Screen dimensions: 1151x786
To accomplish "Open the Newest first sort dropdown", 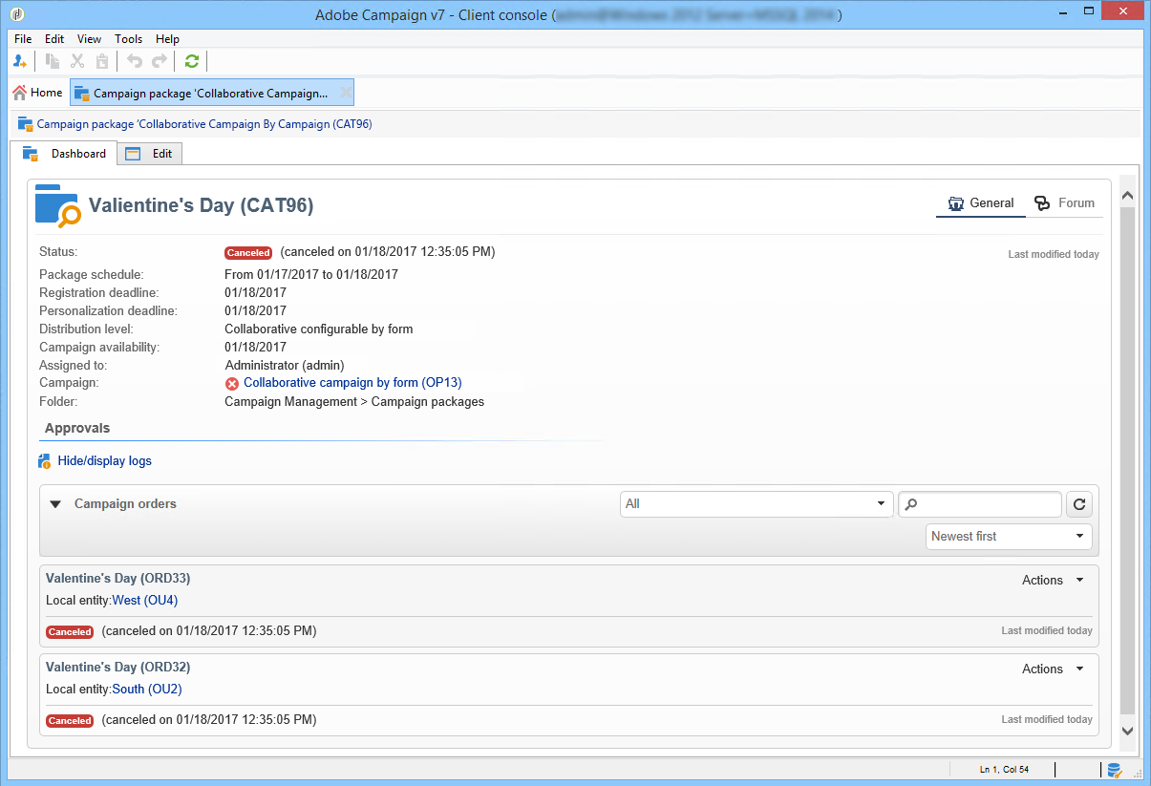I will (1010, 537).
